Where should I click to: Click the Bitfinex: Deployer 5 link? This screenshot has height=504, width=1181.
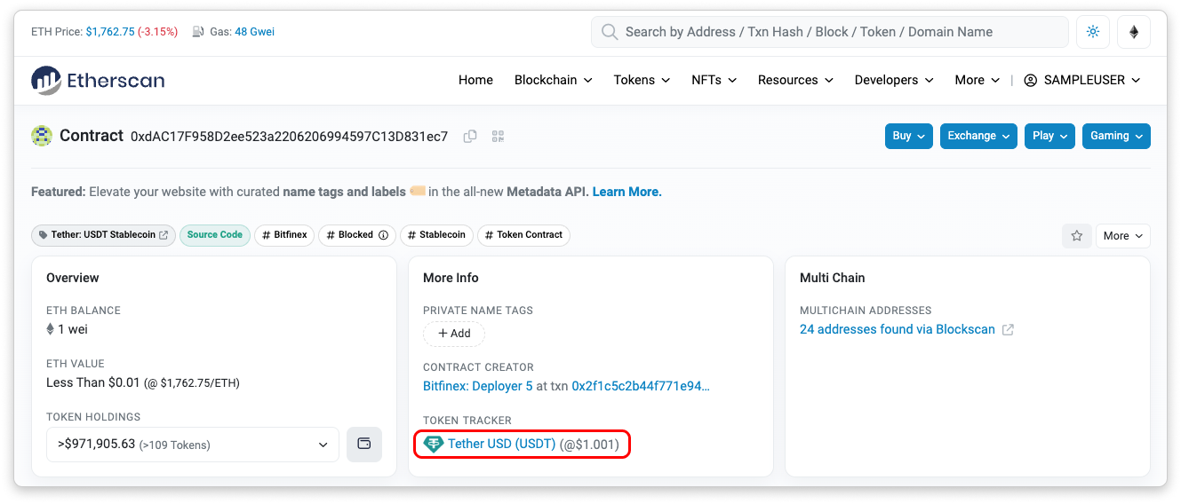[477, 386]
